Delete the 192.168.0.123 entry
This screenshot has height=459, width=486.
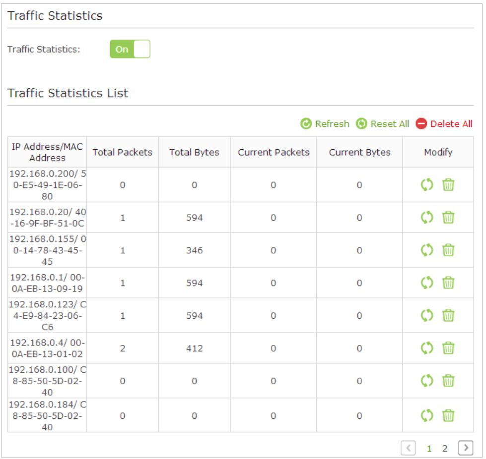448,315
